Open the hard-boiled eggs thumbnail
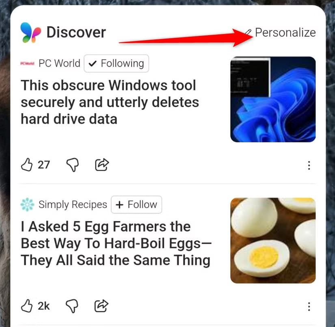This screenshot has width=335, height=327. (x=273, y=240)
